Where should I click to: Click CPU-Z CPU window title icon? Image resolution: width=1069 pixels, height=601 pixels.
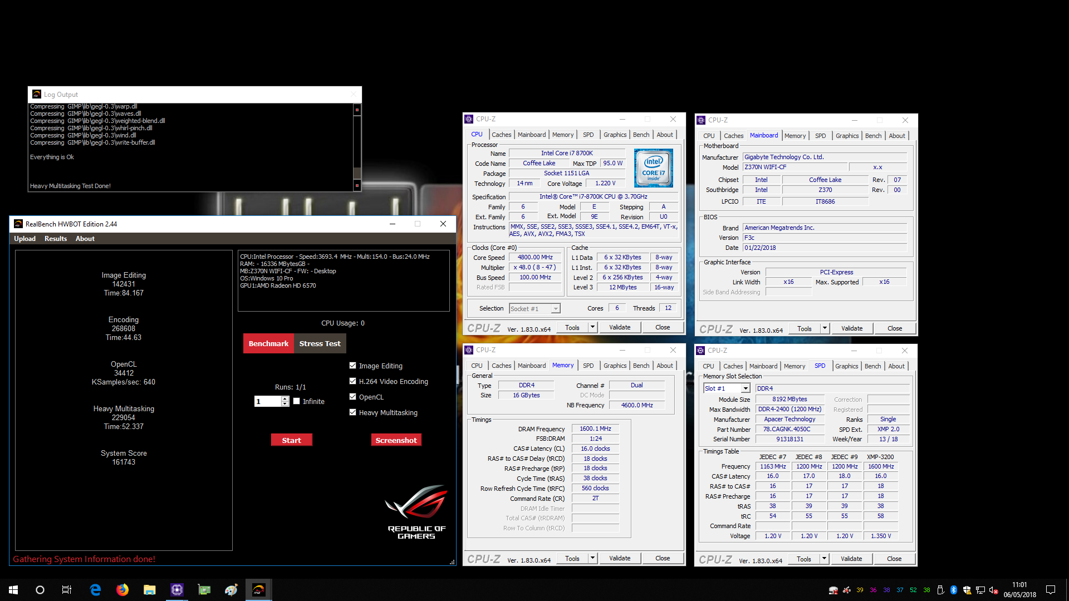pyautogui.click(x=469, y=119)
